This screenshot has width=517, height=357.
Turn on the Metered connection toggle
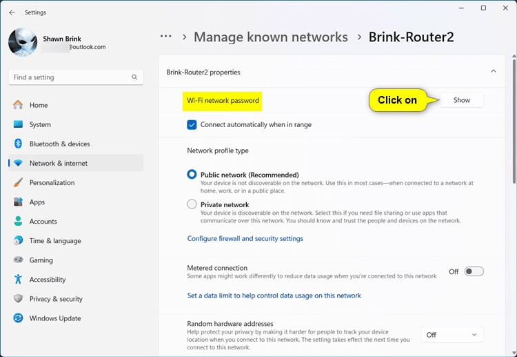pyautogui.click(x=474, y=271)
